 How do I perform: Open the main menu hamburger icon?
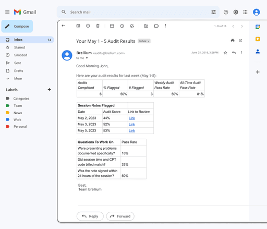click(7, 12)
